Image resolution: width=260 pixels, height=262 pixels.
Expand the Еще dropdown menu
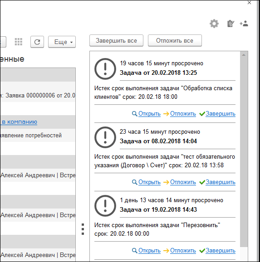point(62,42)
